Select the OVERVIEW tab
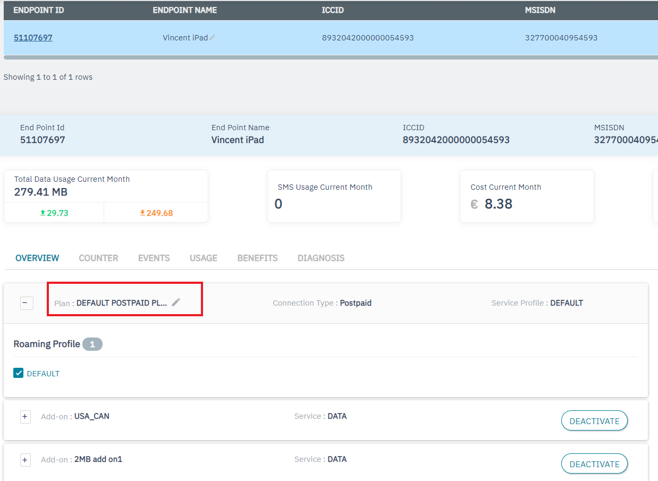Viewport: 658px width, 481px height. point(37,258)
